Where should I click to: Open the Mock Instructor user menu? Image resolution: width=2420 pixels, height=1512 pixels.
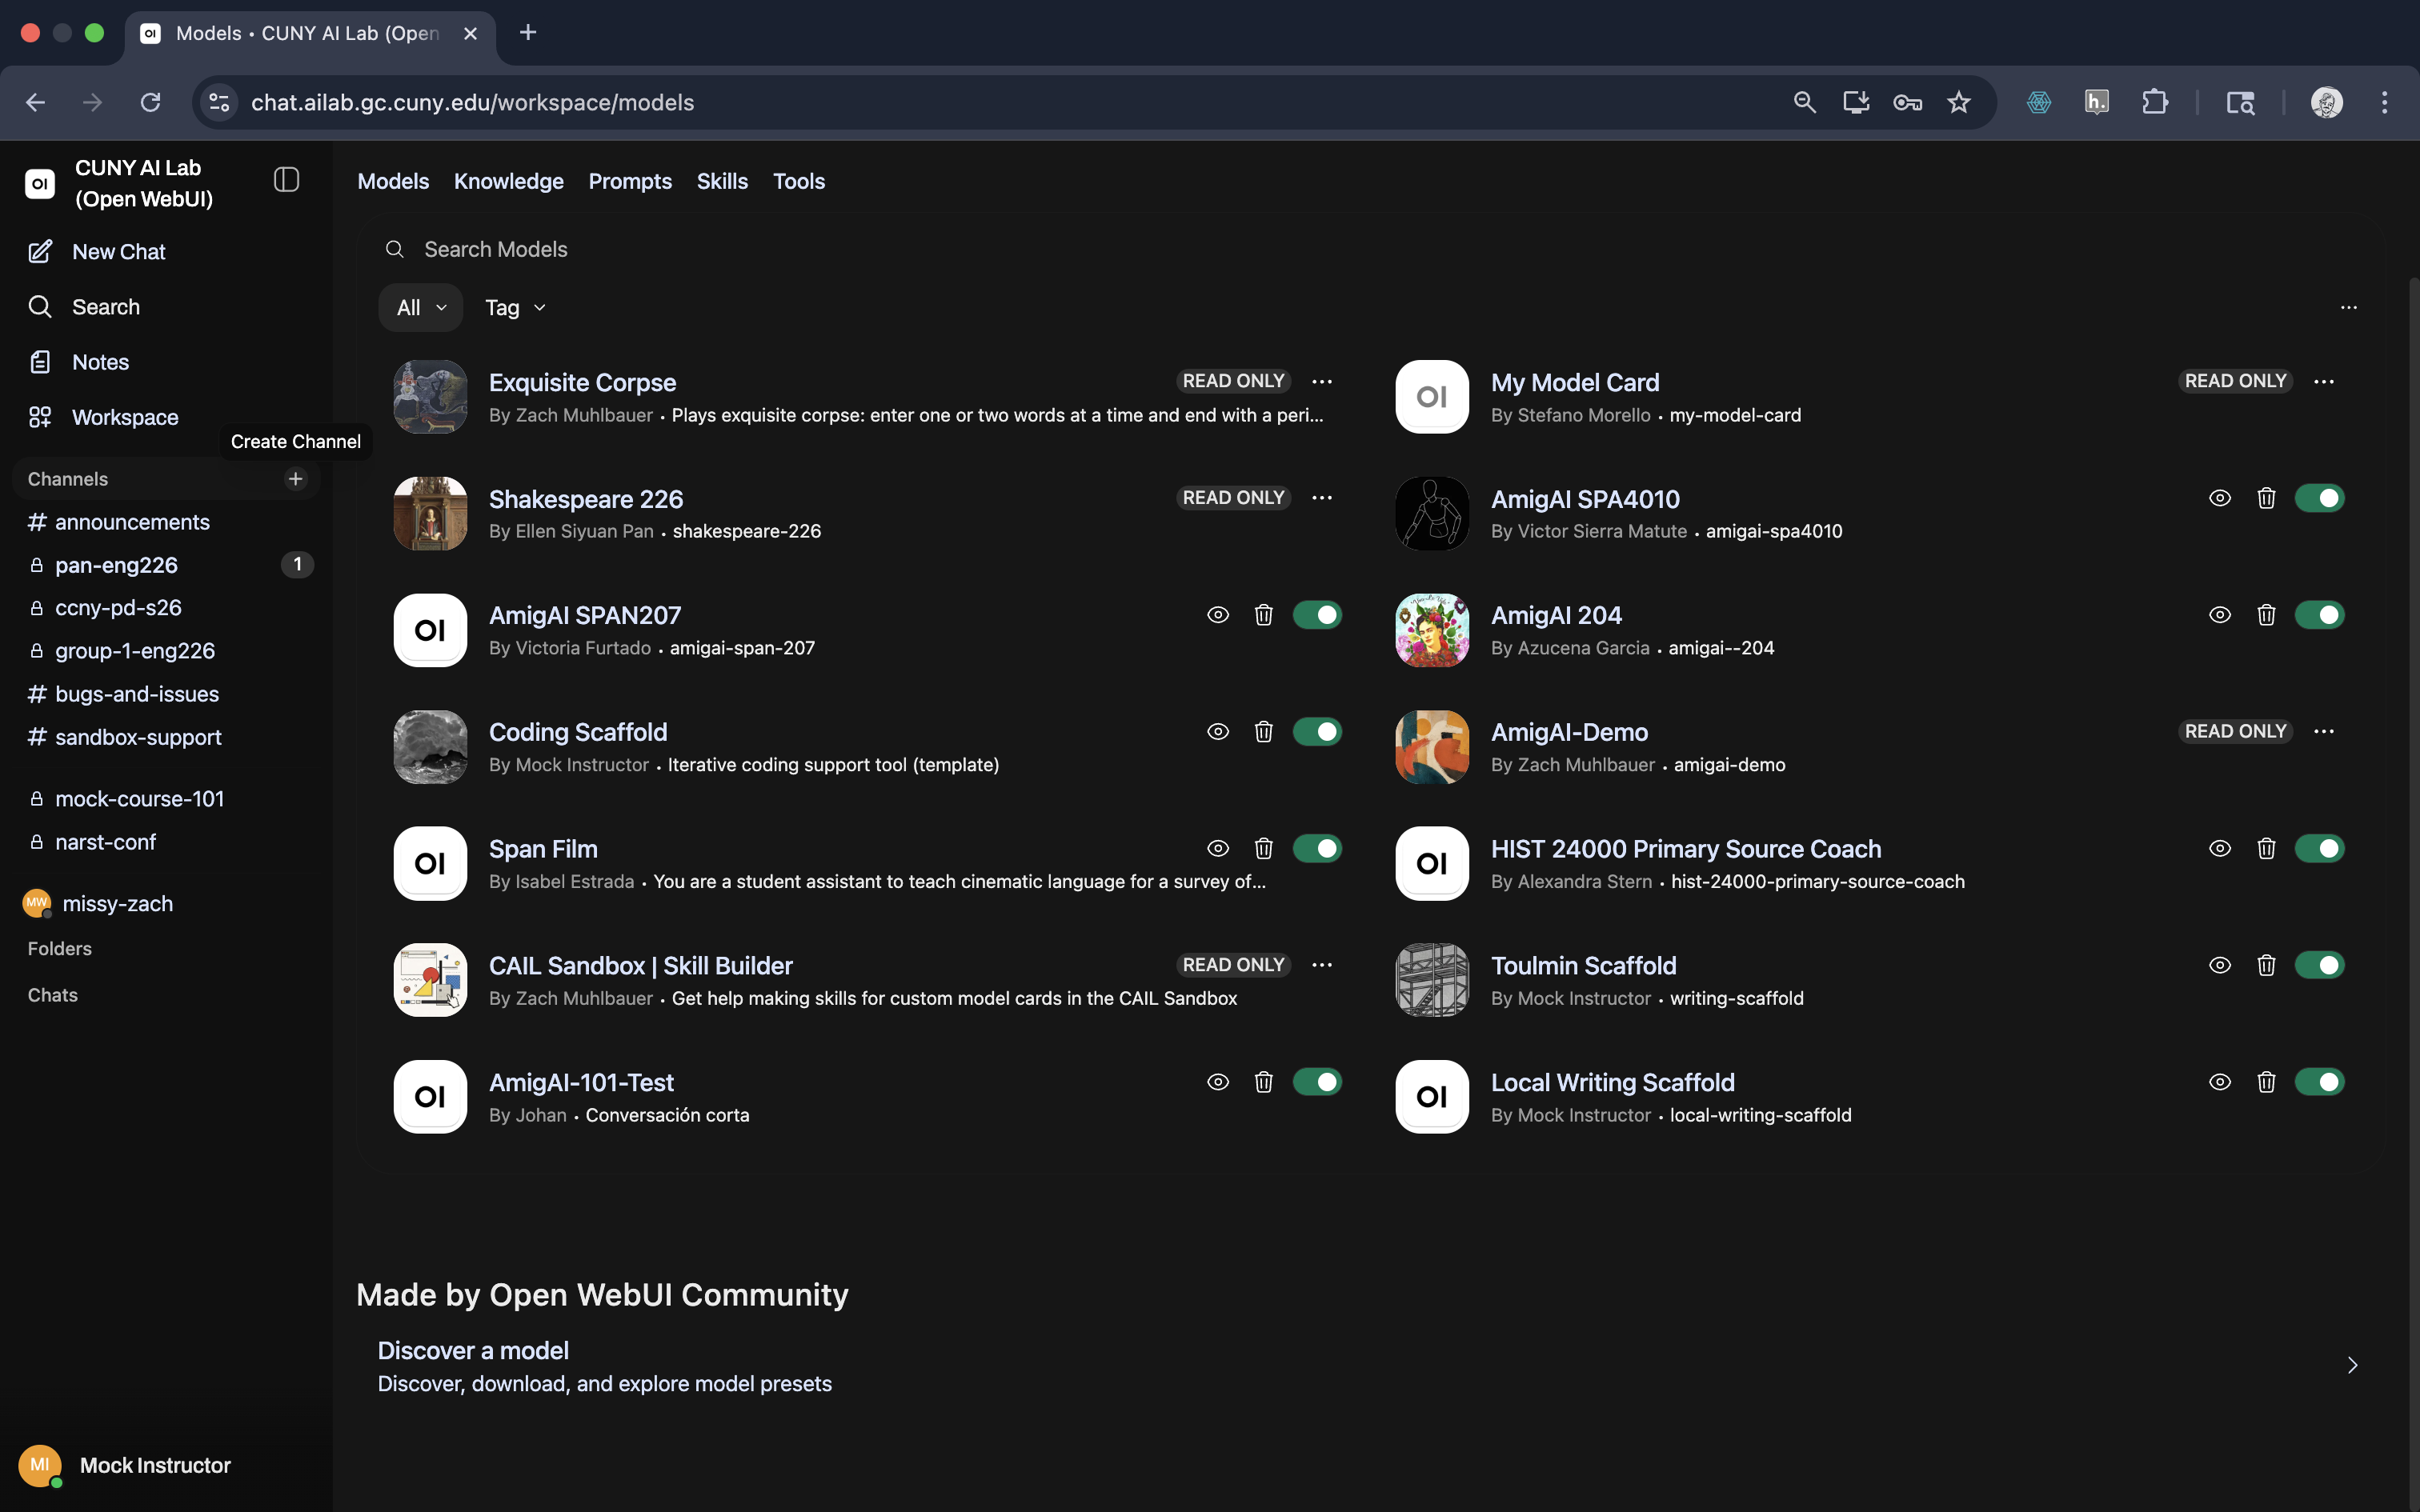coord(126,1466)
